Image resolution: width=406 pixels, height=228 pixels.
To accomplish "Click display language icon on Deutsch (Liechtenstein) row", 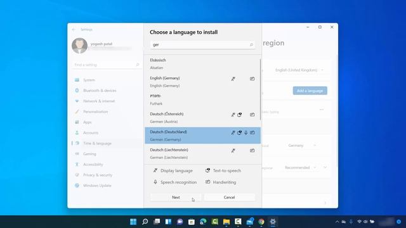I will pos(233,151).
